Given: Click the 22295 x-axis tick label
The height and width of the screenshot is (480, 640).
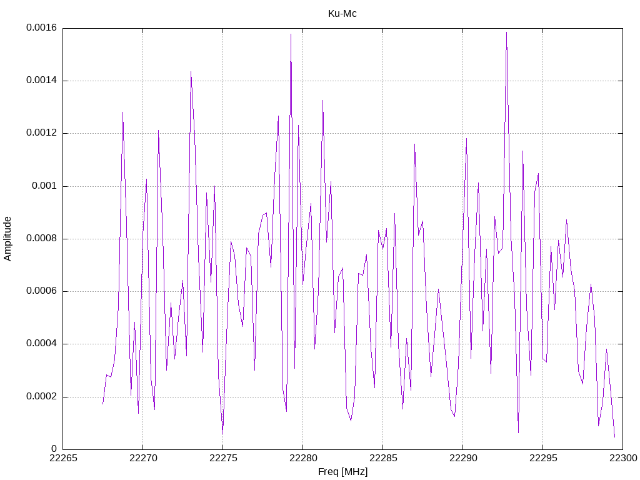Looking at the screenshot, I should tap(543, 458).
